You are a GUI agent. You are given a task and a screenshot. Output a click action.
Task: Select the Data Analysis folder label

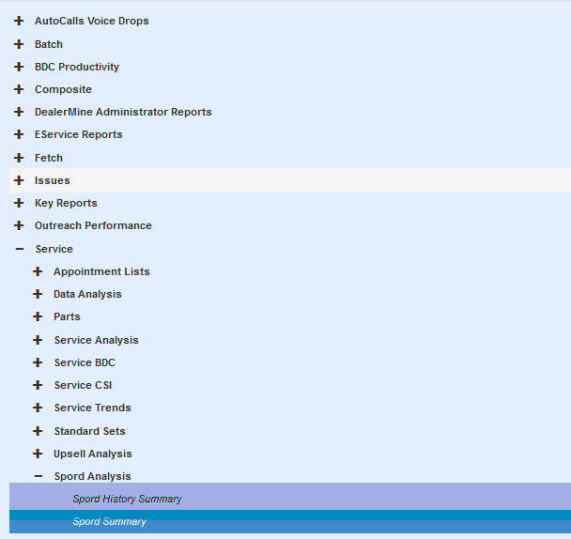pos(87,294)
